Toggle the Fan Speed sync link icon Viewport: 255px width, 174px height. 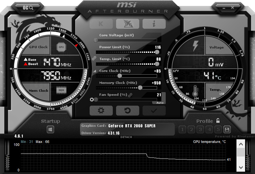[130, 95]
